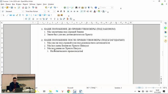Select the Line drawing tool

(x=7, y=15)
